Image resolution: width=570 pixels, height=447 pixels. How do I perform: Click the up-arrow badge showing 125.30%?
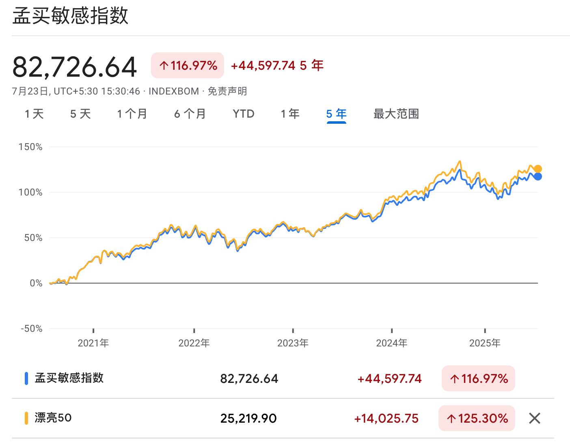[476, 418]
